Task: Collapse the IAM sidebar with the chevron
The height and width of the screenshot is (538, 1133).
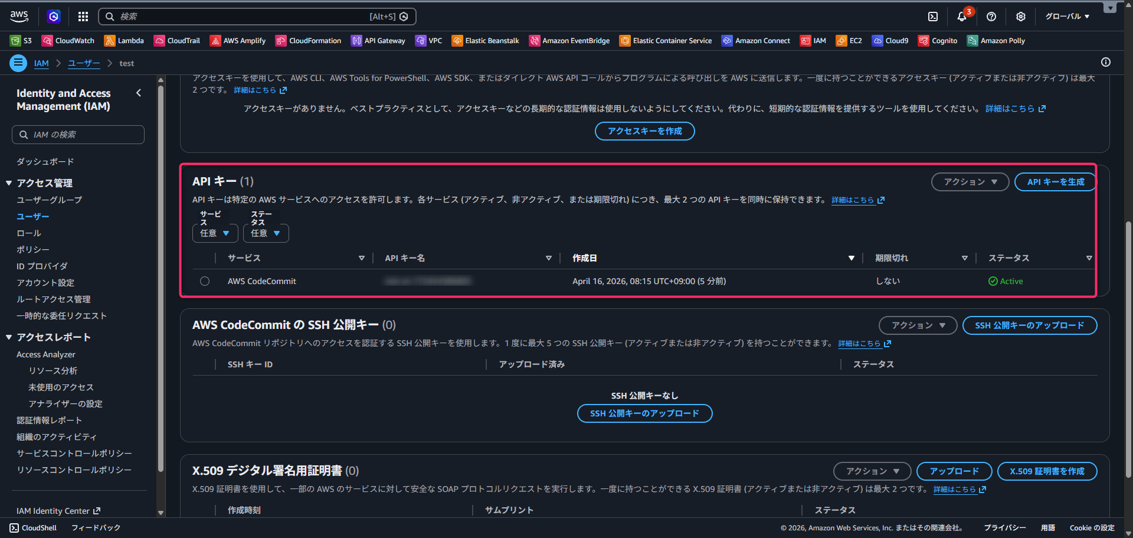Action: (x=139, y=93)
